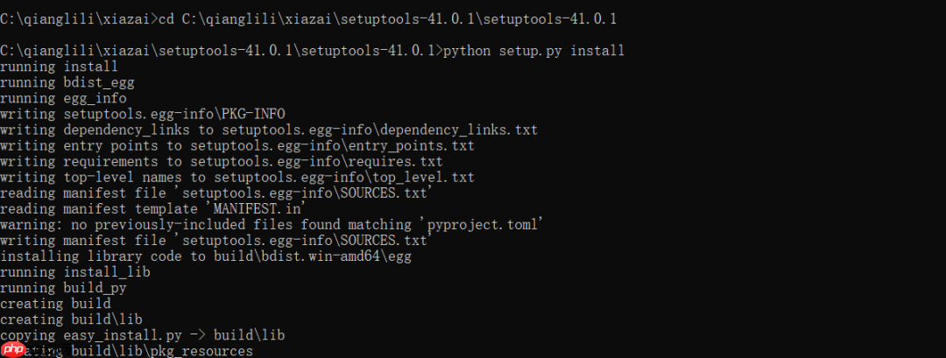Click the 'running bdist_egg' output line

[67, 82]
